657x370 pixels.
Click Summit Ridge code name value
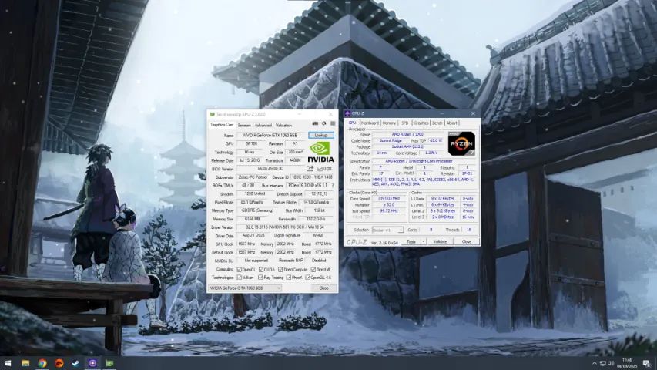point(391,140)
